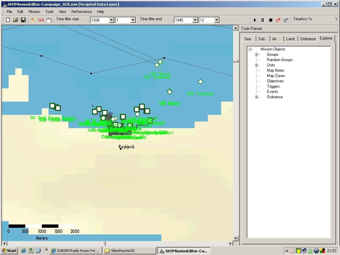Image resolution: width=340 pixels, height=255 pixels.
Task: Switch to SilentHunterIII folder taskbar window
Action: point(129,251)
